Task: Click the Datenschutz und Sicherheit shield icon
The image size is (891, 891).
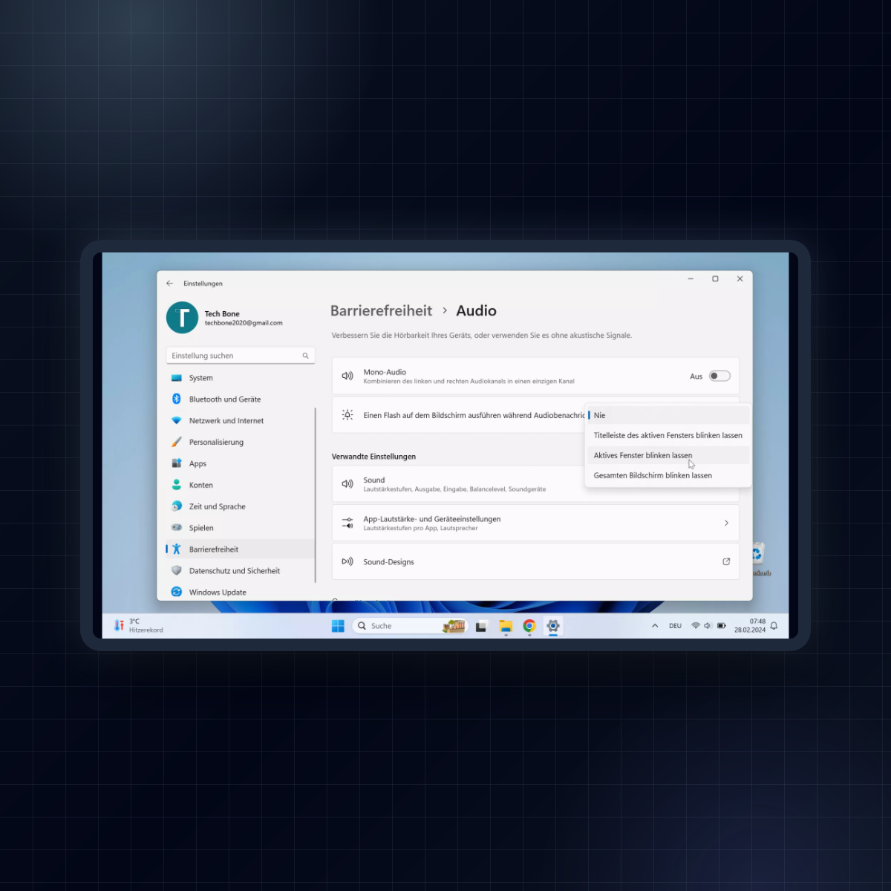Action: coord(177,571)
